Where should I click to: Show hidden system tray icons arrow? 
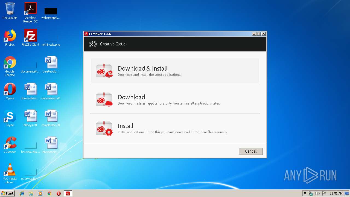pyautogui.click(x=305, y=193)
